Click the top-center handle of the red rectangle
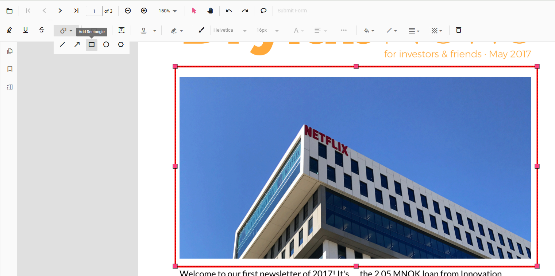Viewport: 555px width, 276px height. point(356,66)
